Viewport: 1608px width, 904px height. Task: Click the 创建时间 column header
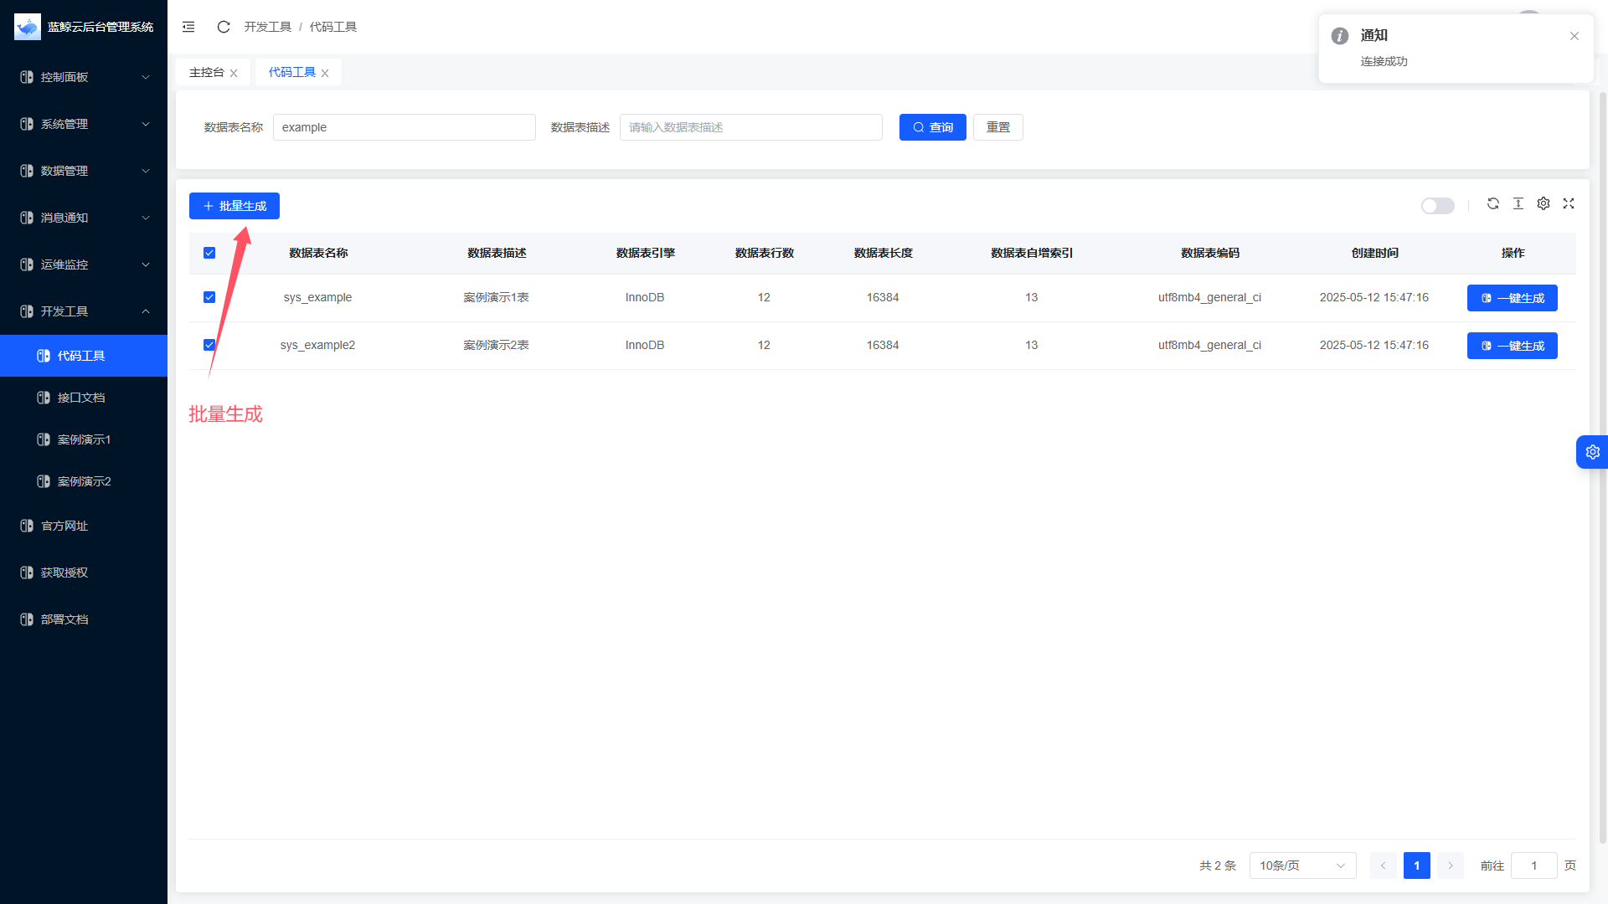pos(1375,253)
